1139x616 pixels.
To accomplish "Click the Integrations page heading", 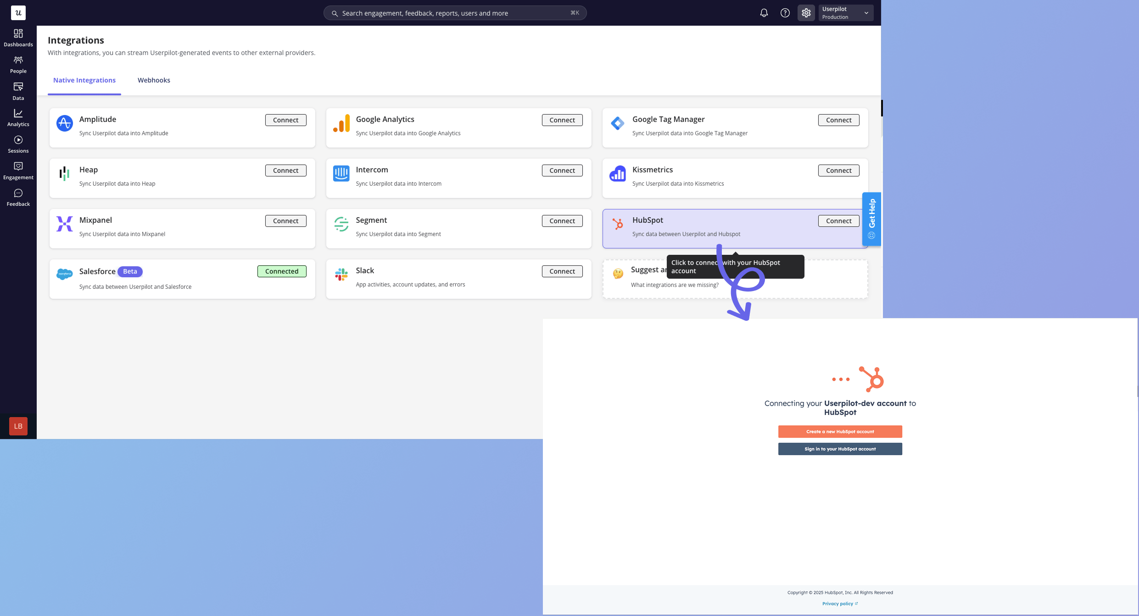I will point(76,40).
